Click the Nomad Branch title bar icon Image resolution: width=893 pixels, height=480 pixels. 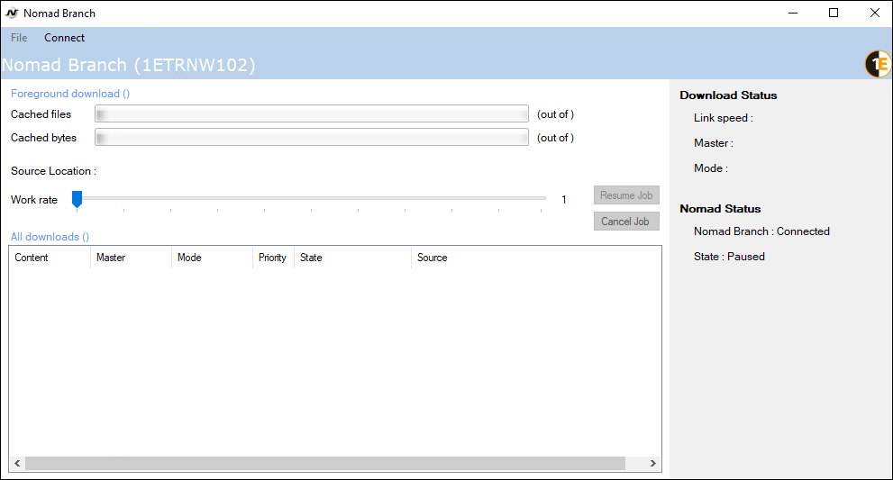tap(12, 14)
